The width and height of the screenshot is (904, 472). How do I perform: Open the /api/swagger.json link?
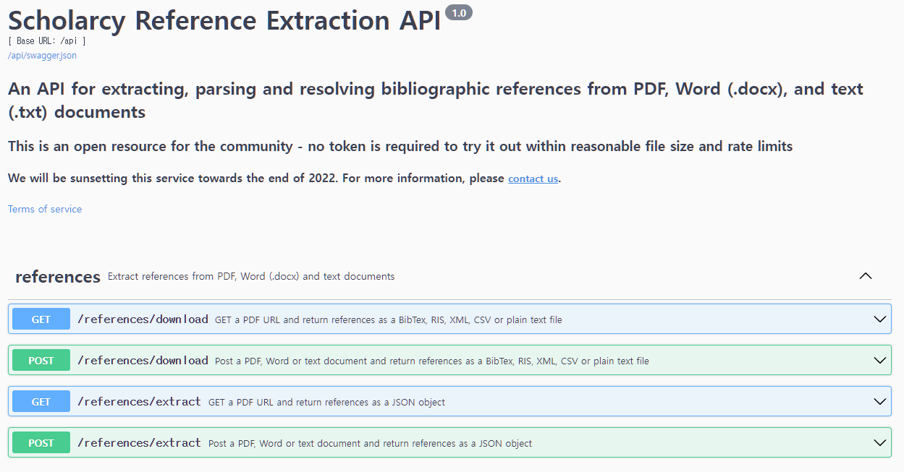point(42,55)
